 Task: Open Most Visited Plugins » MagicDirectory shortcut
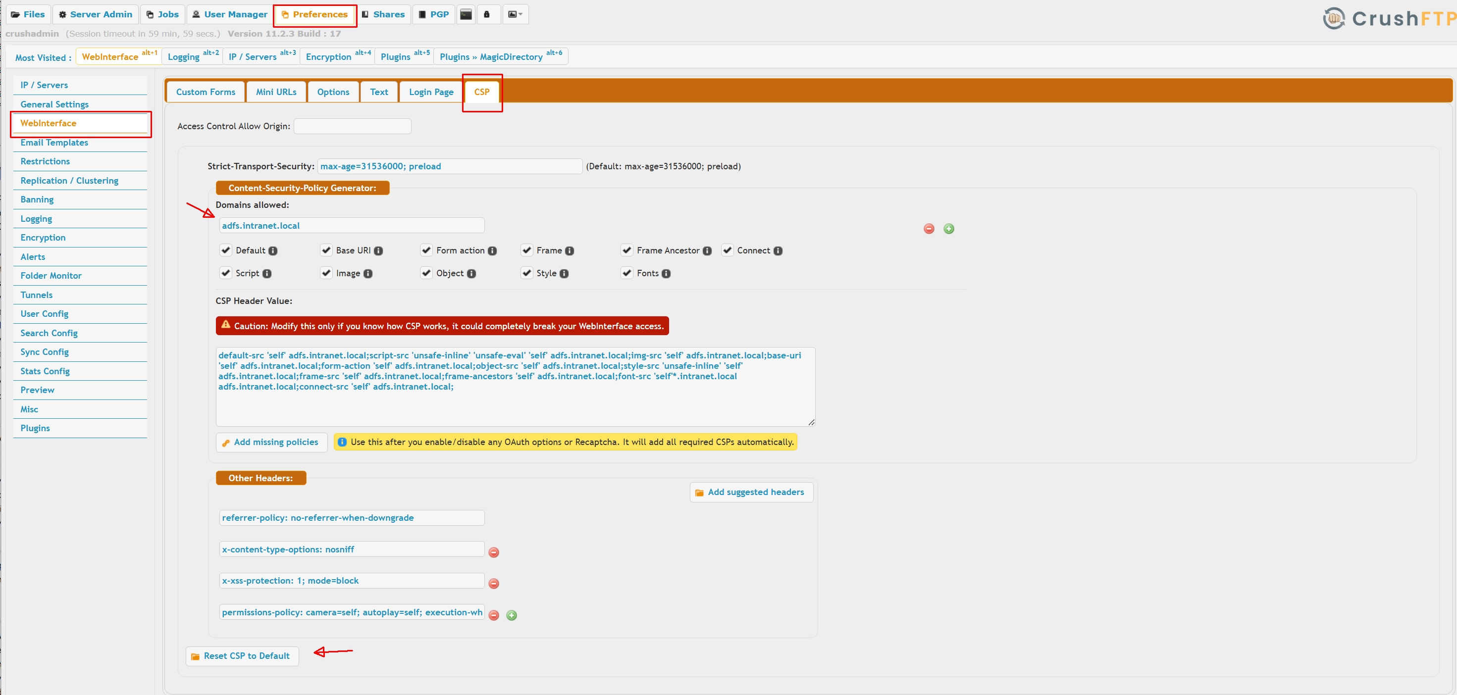[501, 56]
